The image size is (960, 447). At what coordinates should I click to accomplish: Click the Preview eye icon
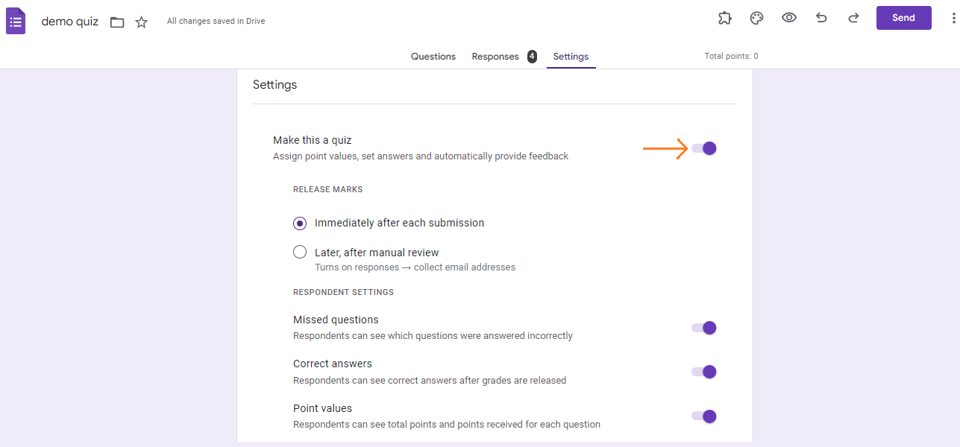(789, 18)
